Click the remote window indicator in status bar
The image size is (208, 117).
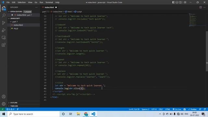click(3, 109)
